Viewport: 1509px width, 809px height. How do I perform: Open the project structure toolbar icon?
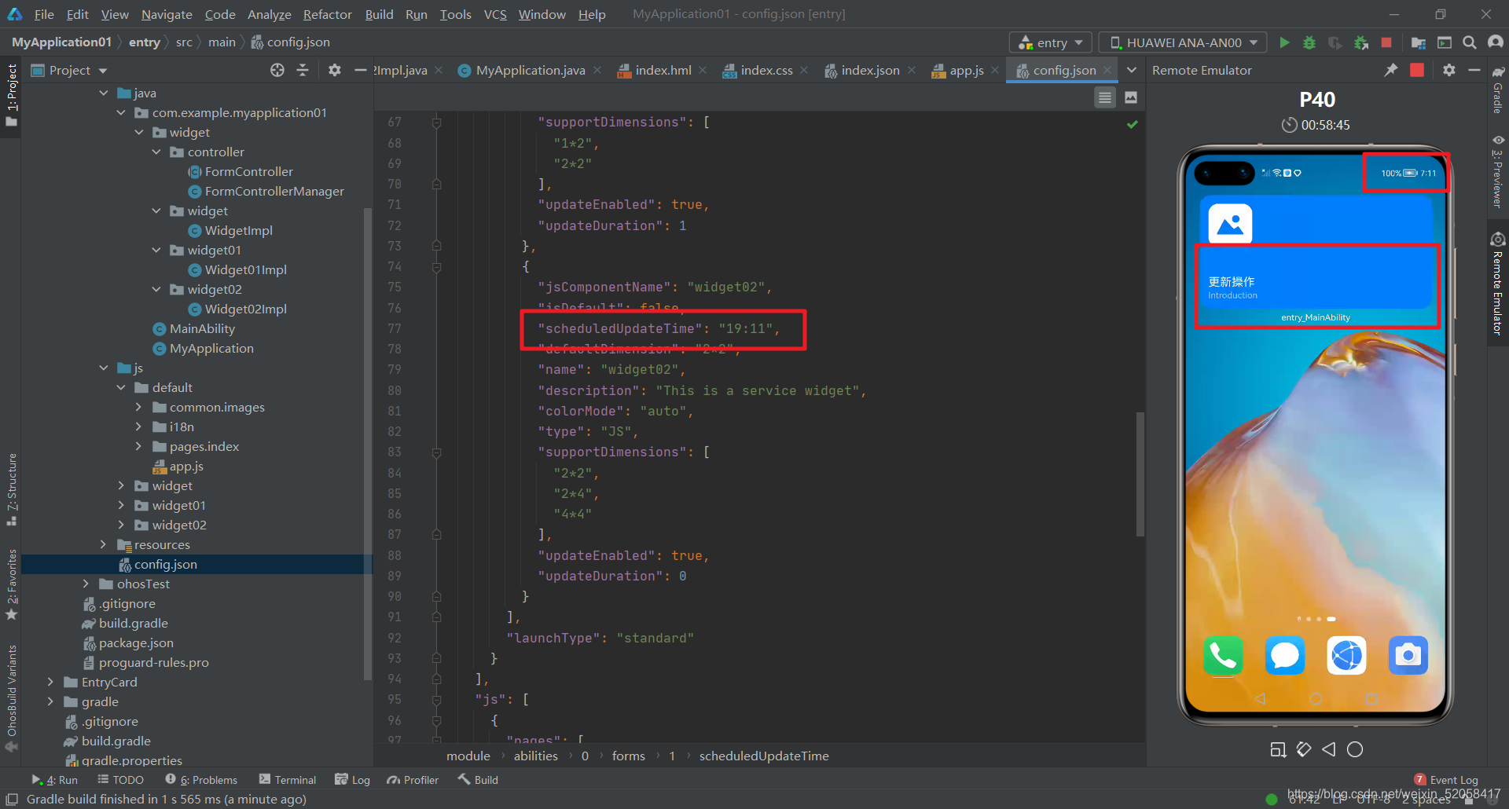click(x=1419, y=42)
